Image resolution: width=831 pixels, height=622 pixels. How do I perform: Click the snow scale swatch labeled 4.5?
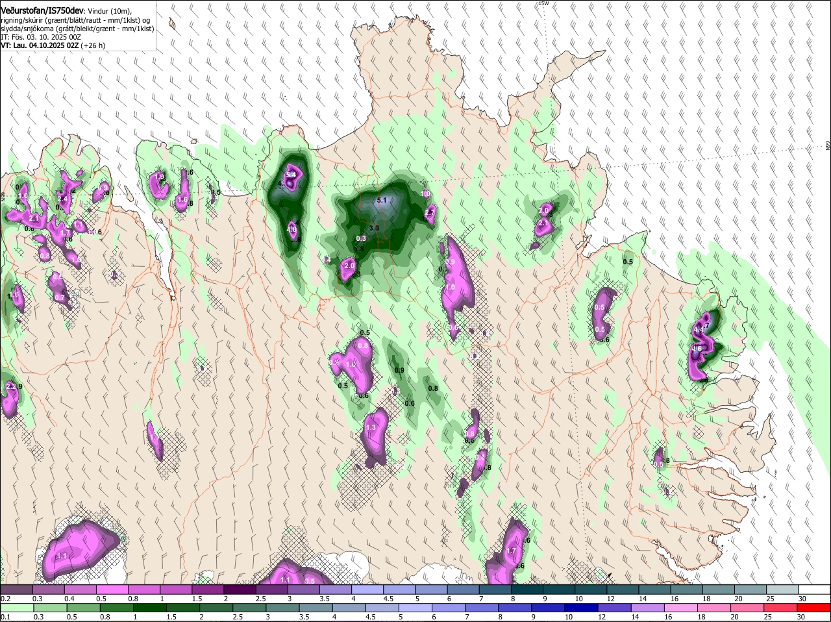(398, 589)
